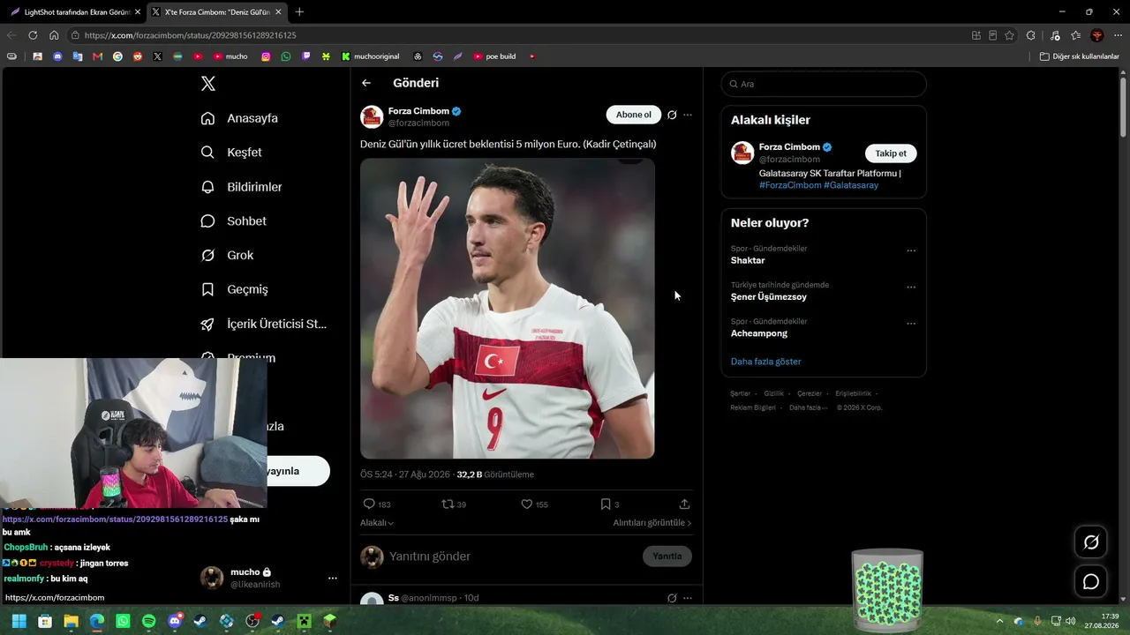1130x635 pixels.
Task: Click the X logo in the sidebar
Action: [208, 84]
